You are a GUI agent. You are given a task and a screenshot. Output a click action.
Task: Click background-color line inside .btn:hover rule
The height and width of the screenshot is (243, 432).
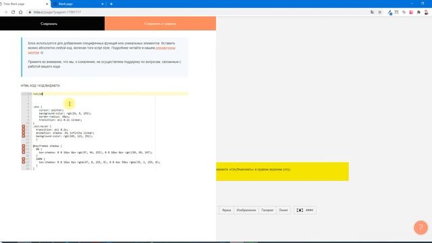coord(65,136)
